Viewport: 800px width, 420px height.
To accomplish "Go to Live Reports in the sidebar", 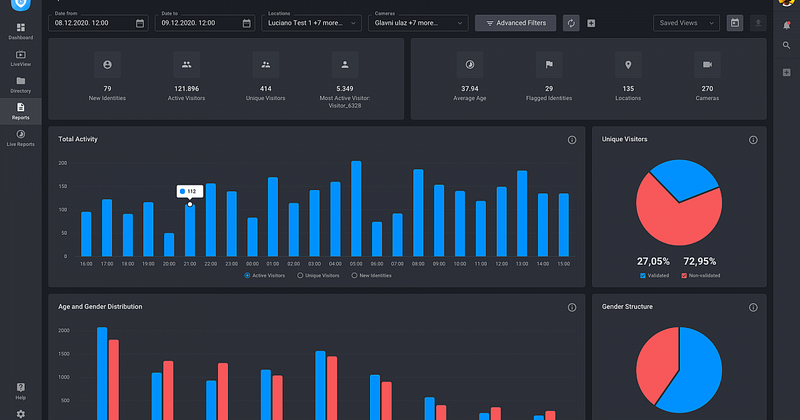I will [x=21, y=137].
